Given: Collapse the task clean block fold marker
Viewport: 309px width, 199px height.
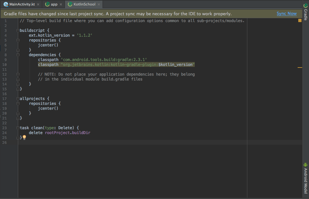Looking at the screenshot, I should pos(18,128).
